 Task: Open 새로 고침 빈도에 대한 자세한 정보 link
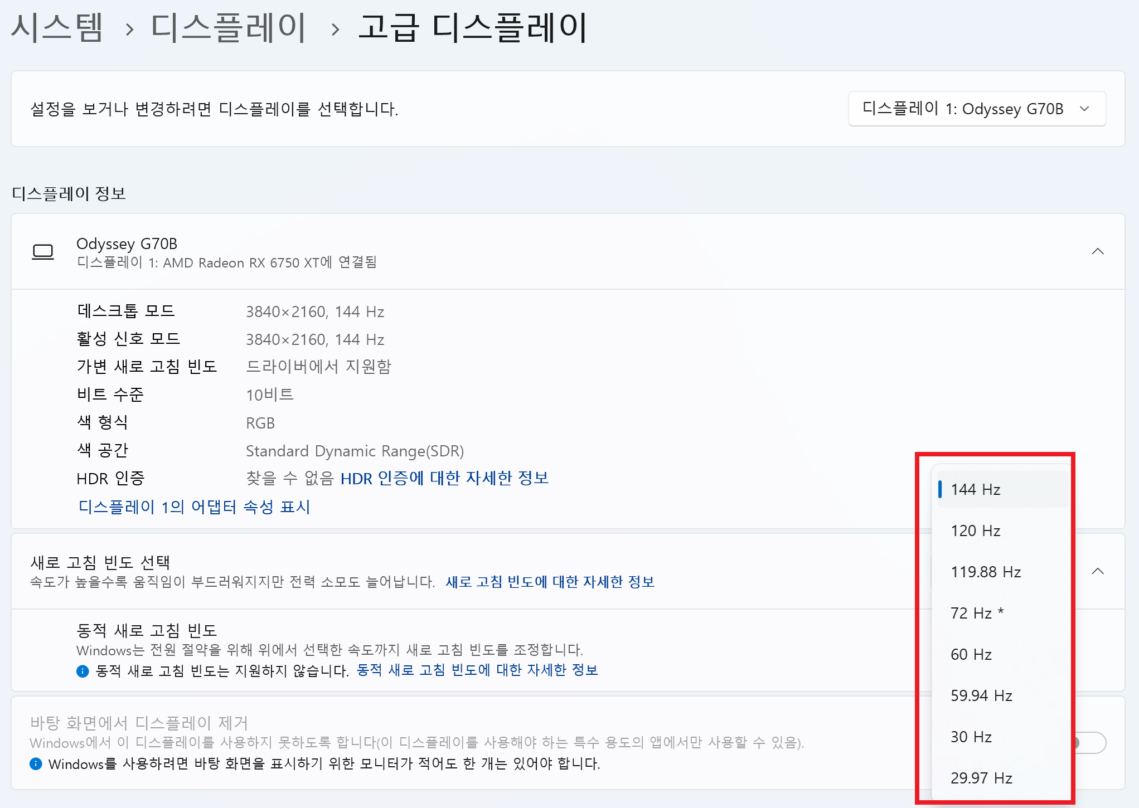pos(550,582)
